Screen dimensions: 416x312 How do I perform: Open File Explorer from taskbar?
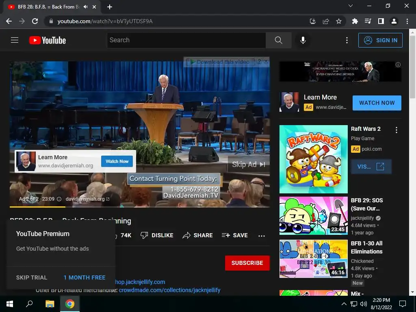click(x=50, y=304)
